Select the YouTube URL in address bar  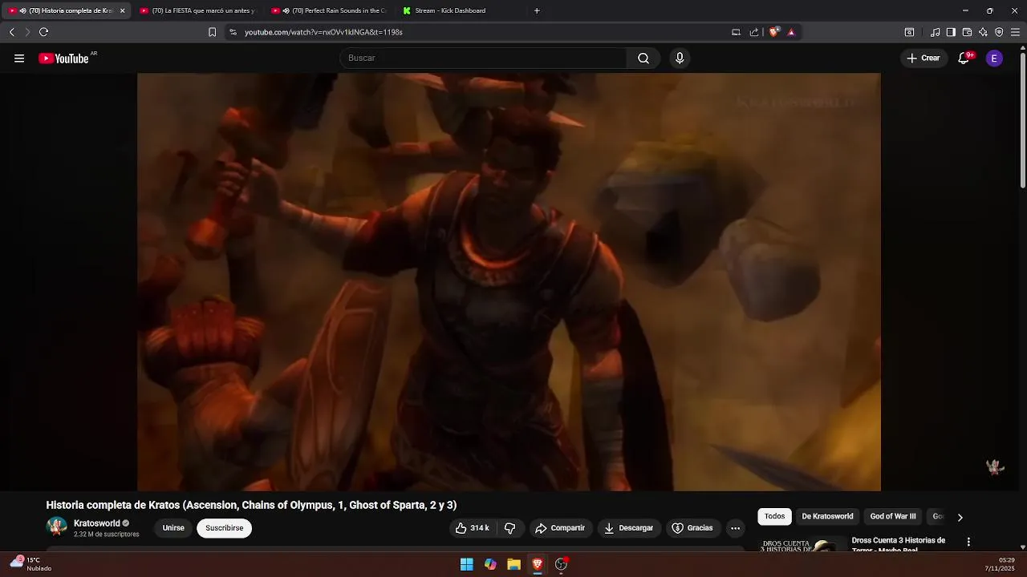tap(323, 32)
